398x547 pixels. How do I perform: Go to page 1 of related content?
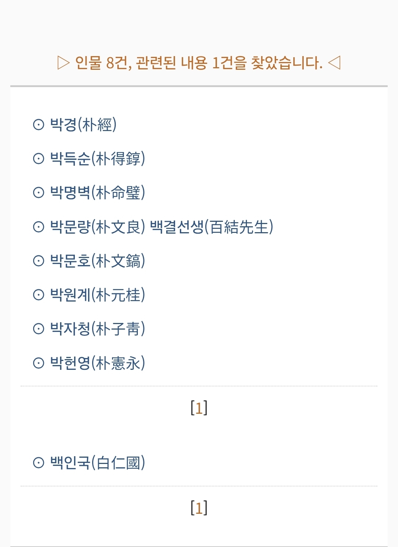[x=199, y=508]
